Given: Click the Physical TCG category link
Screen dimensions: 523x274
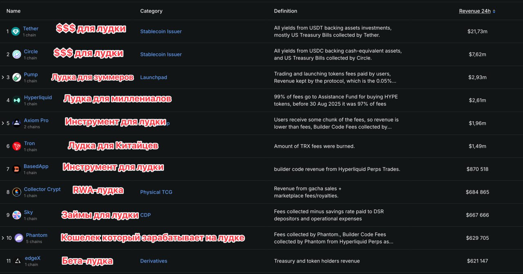Looking at the screenshot, I should pyautogui.click(x=156, y=192).
